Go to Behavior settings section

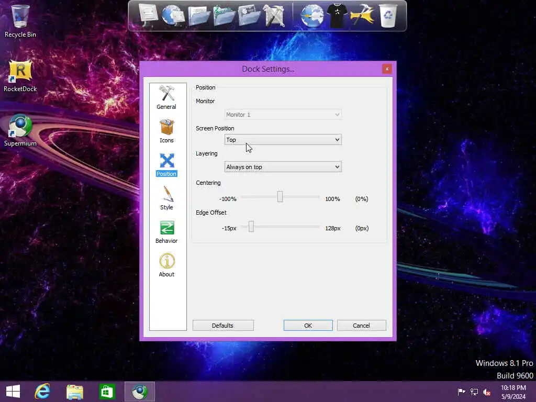pyautogui.click(x=166, y=232)
